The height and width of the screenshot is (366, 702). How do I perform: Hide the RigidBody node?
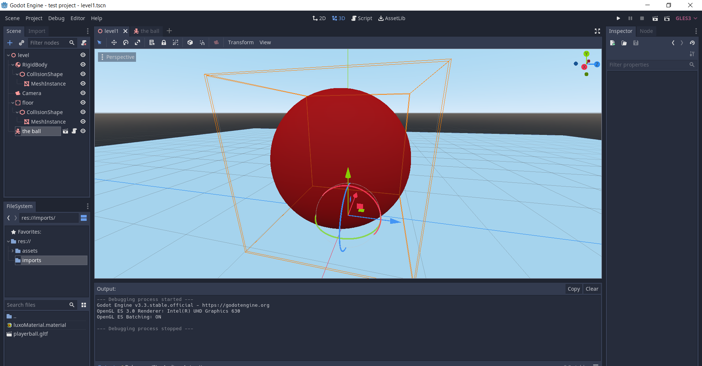(x=83, y=64)
